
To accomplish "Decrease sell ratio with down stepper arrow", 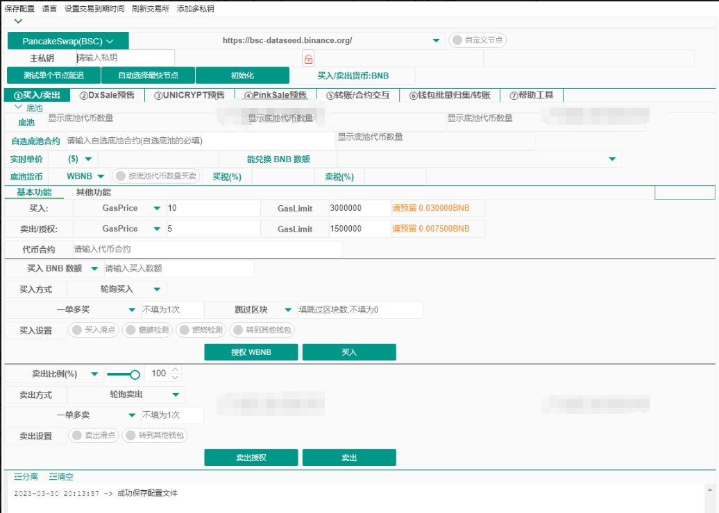I will pos(175,377).
